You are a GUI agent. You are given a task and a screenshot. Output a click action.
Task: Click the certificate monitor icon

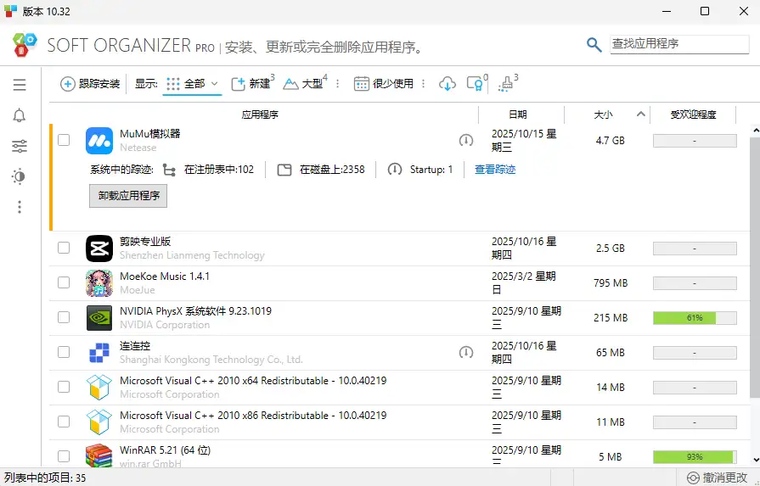tap(475, 84)
